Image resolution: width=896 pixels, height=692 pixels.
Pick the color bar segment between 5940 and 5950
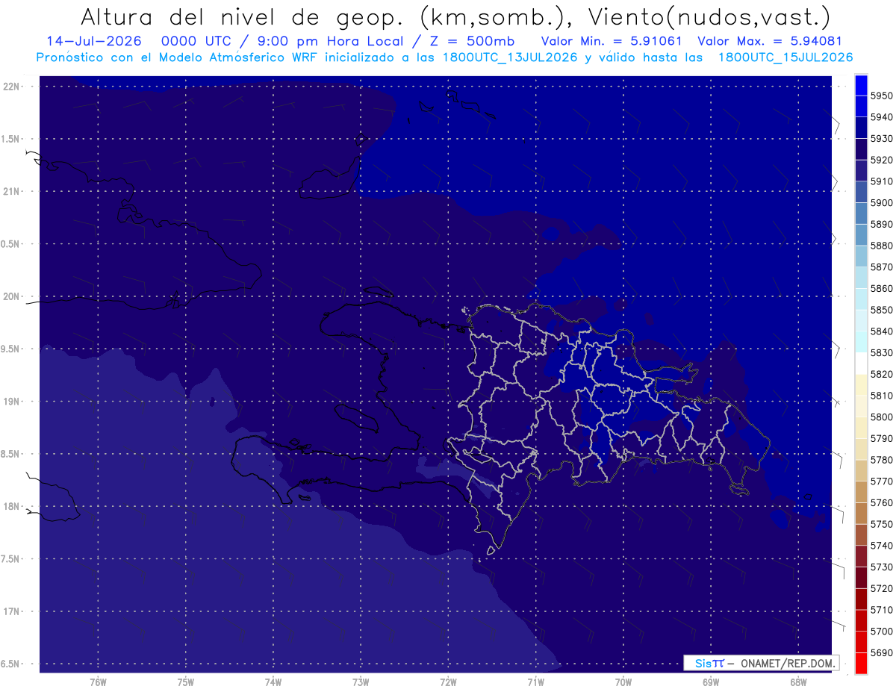(x=861, y=106)
